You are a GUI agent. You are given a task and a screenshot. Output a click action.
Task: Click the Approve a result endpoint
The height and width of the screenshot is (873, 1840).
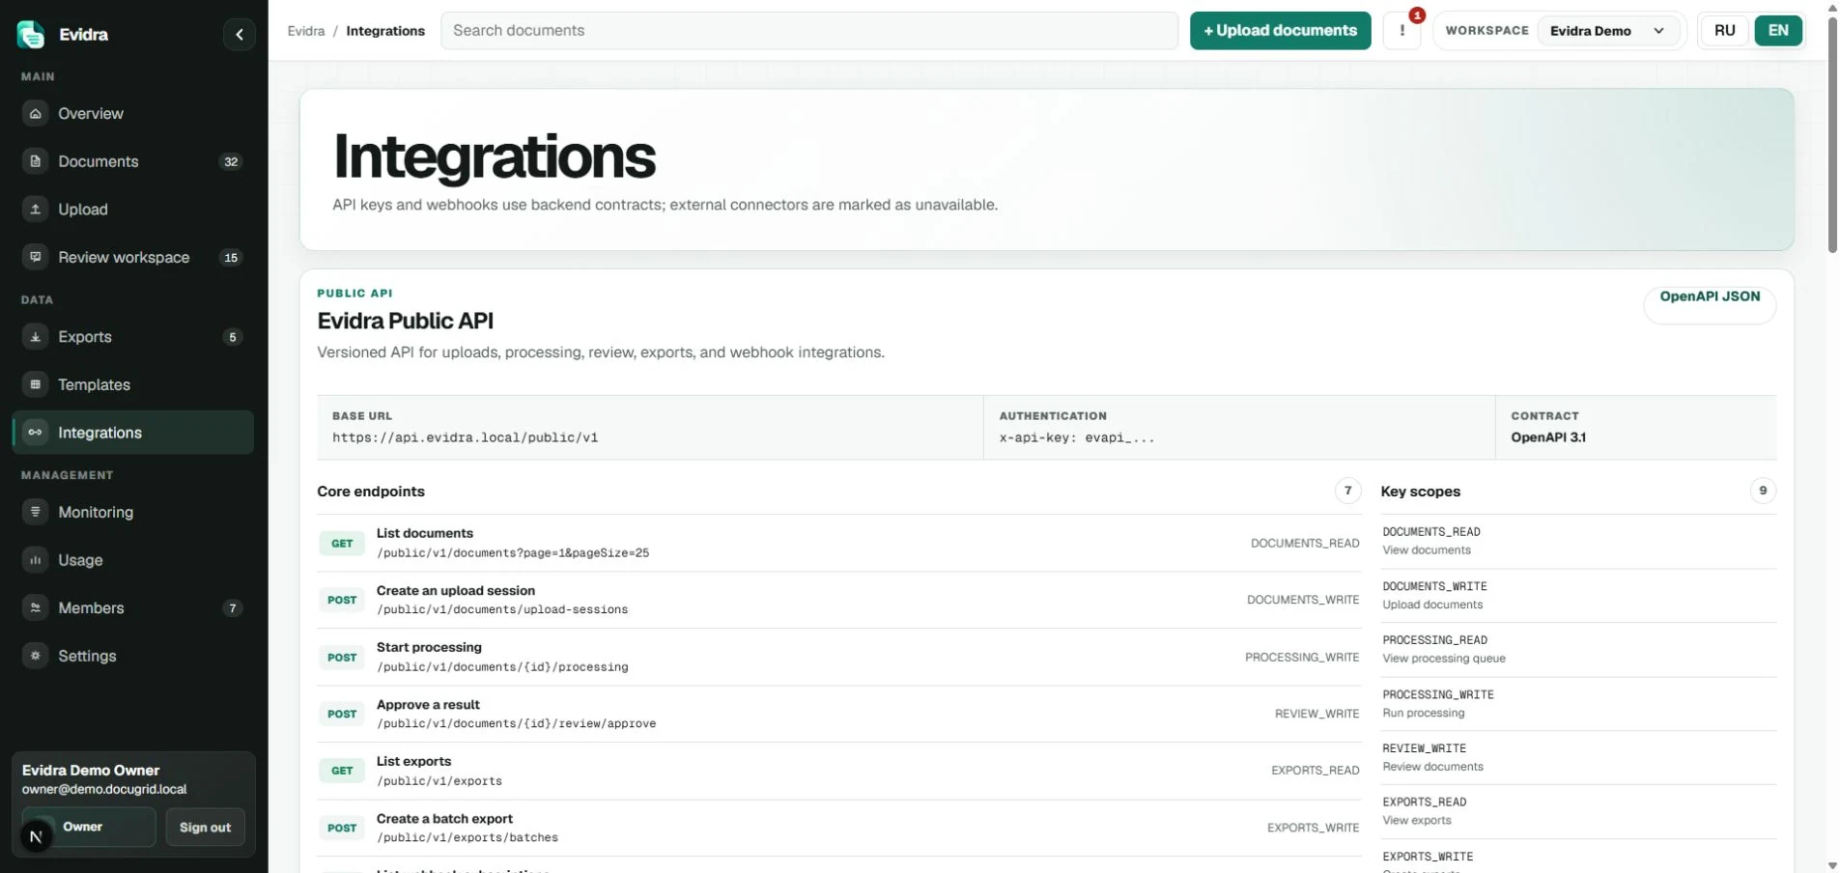[838, 714]
